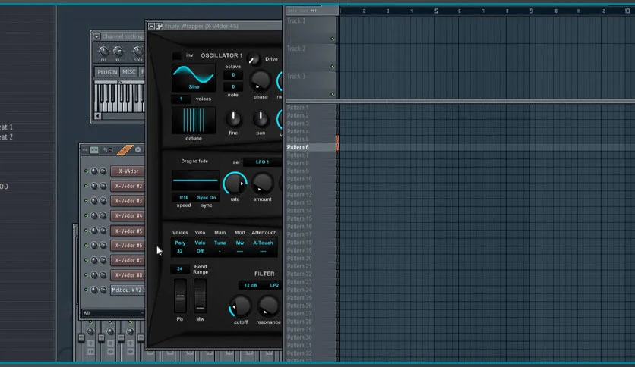Select Pattern 6 in the playlist
This screenshot has width=635, height=367.
pos(311,148)
